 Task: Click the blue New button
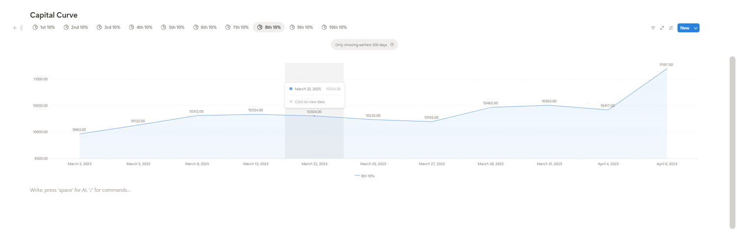684,28
